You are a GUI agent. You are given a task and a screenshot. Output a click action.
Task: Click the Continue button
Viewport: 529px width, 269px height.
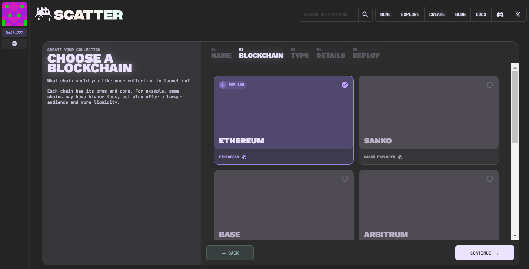[485, 253]
